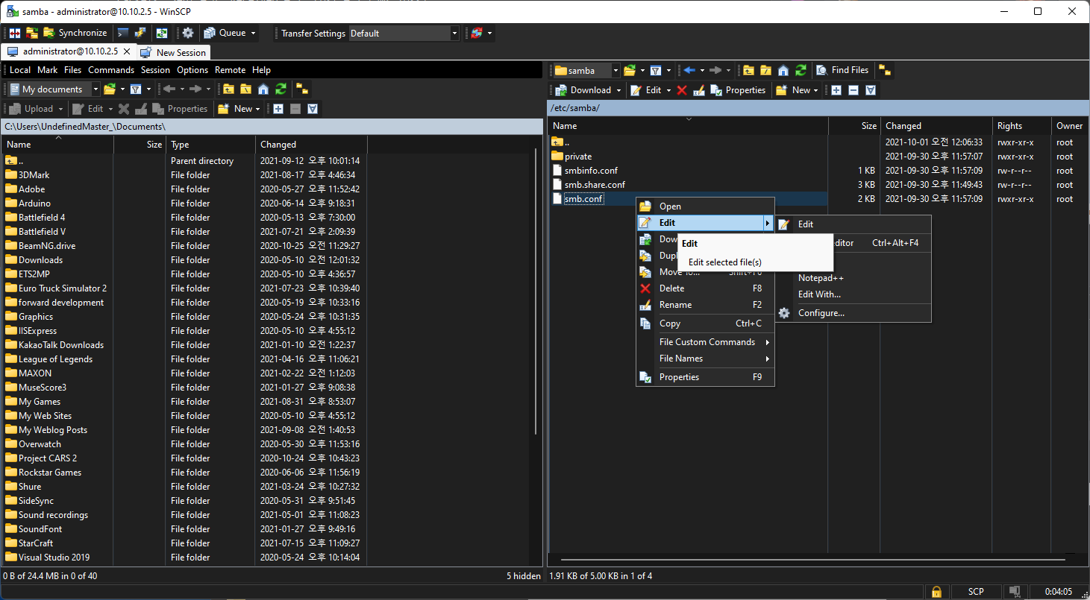1090x600 pixels.
Task: Expand remote Edit toolbar dropdown arrow
Action: 668,90
